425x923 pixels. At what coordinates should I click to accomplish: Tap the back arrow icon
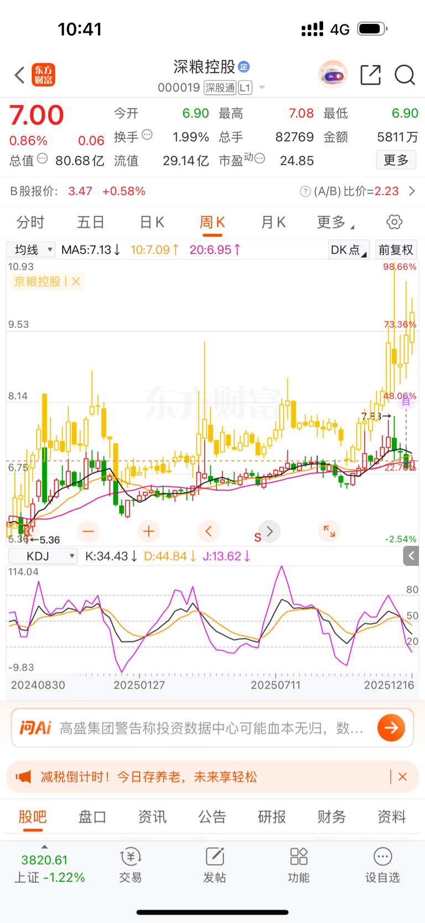tap(20, 75)
